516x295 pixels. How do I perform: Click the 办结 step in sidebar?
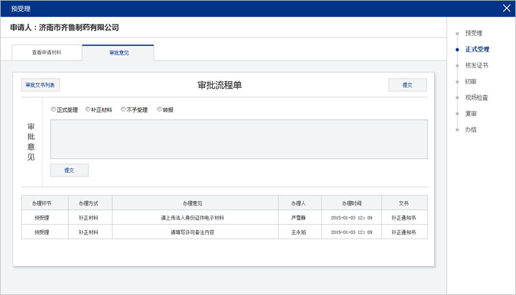pos(470,129)
